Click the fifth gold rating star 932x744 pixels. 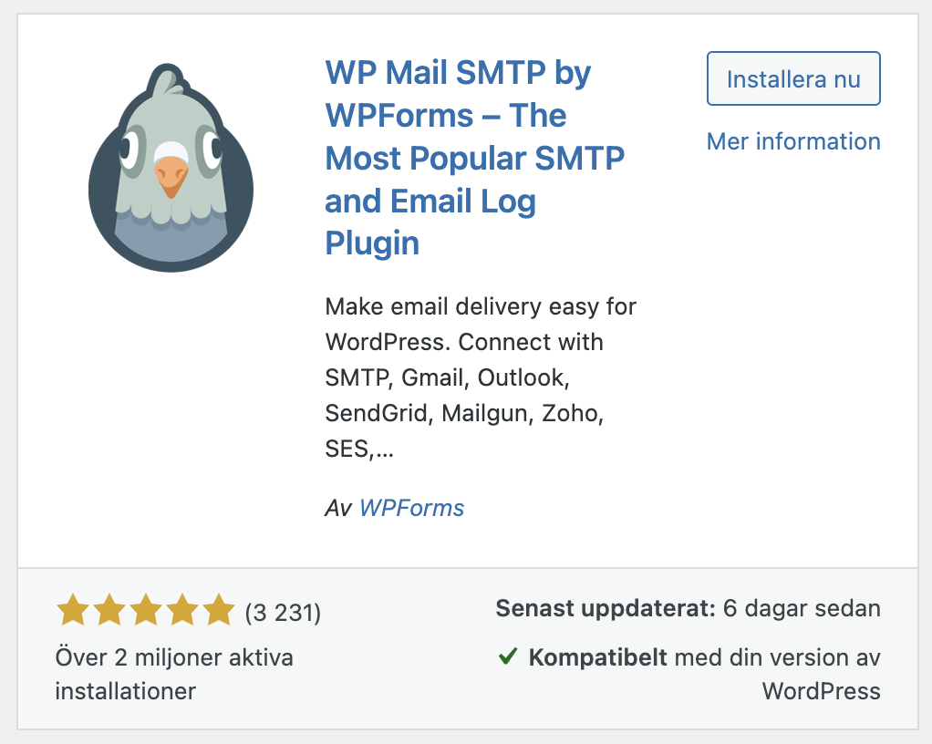pos(220,610)
